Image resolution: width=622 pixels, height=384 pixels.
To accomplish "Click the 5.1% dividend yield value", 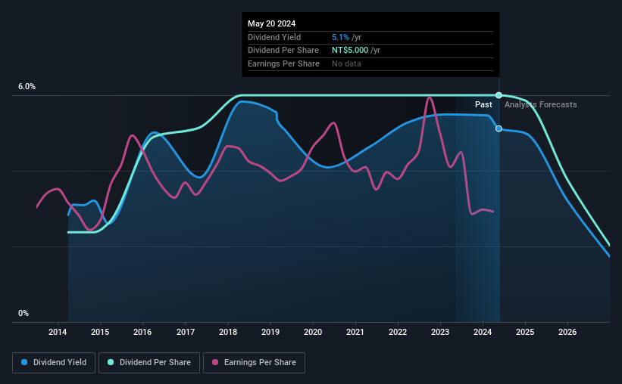I will [340, 37].
